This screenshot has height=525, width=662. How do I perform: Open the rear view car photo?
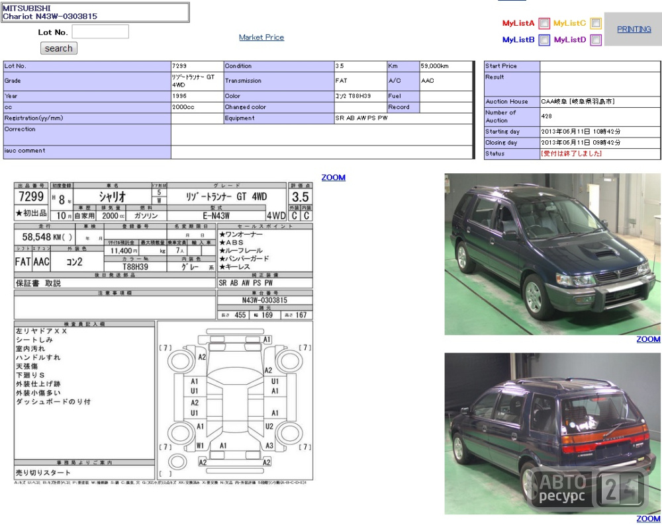[x=553, y=434]
